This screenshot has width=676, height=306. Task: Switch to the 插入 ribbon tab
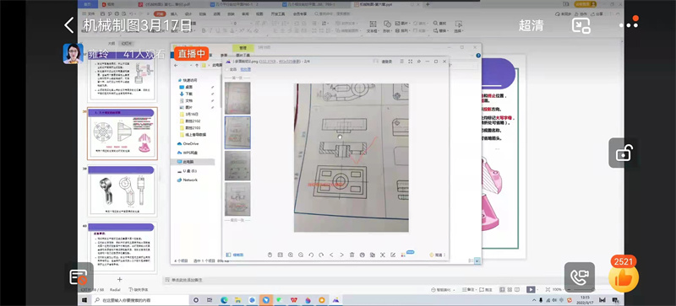point(174,13)
